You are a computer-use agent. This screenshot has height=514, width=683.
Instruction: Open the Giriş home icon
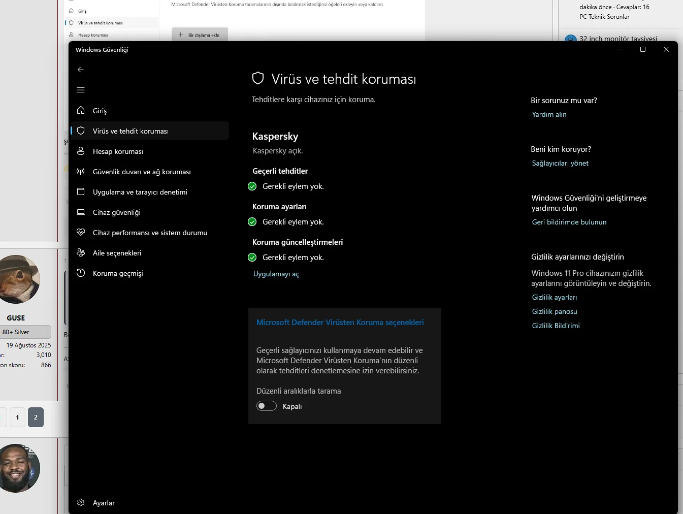pyautogui.click(x=81, y=110)
